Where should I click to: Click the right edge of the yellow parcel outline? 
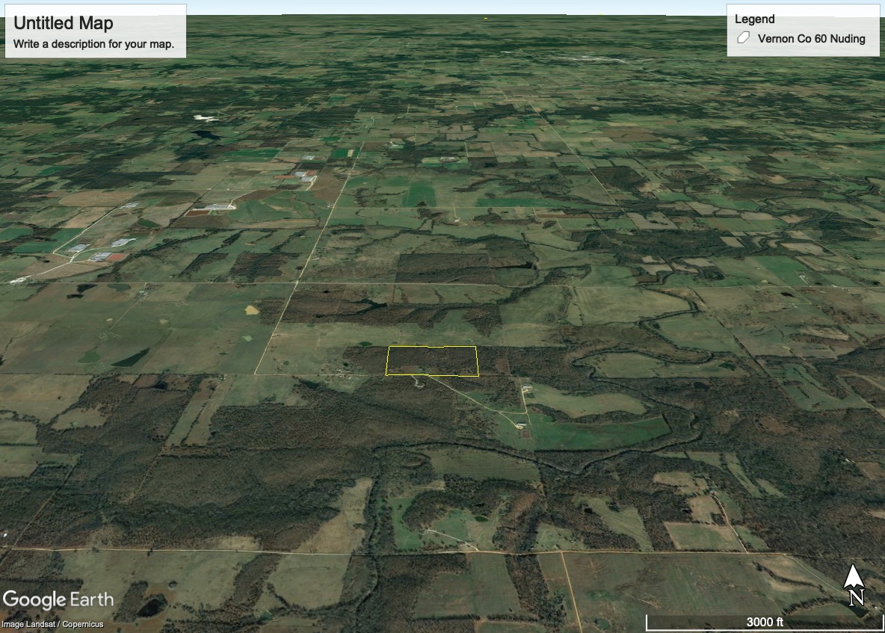pyautogui.click(x=477, y=362)
